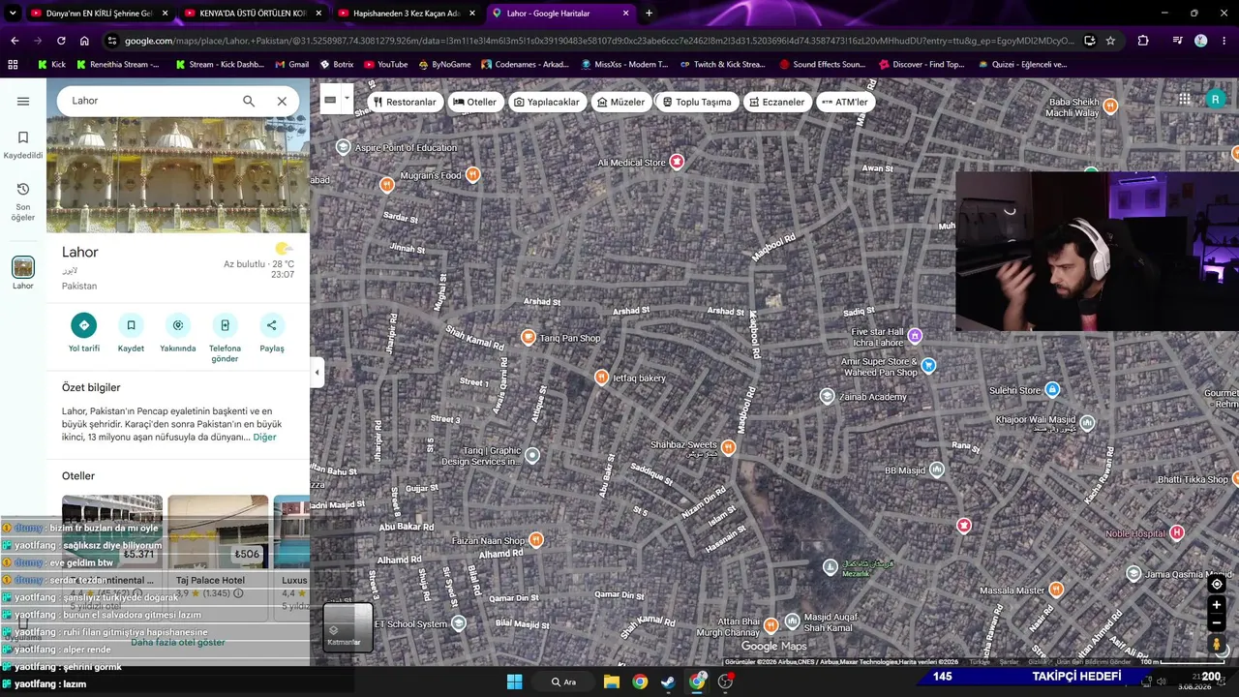The width and height of the screenshot is (1239, 697).
Task: Select the Müzeler chip
Action: pos(621,102)
